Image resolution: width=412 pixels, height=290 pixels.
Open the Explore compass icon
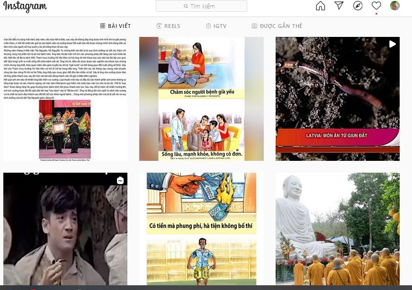point(358,6)
